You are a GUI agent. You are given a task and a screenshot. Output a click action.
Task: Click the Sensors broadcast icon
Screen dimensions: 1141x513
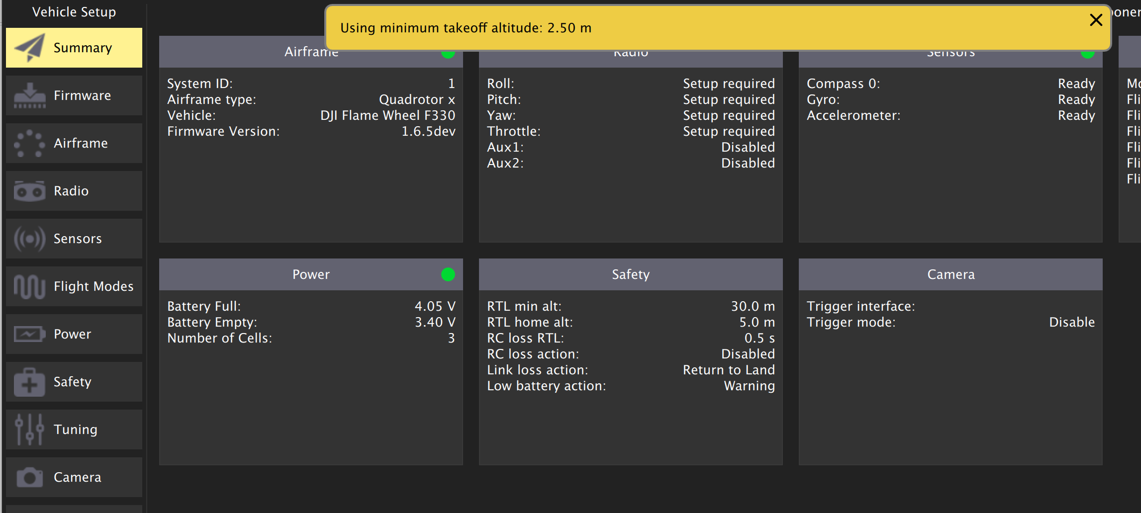[x=30, y=239]
